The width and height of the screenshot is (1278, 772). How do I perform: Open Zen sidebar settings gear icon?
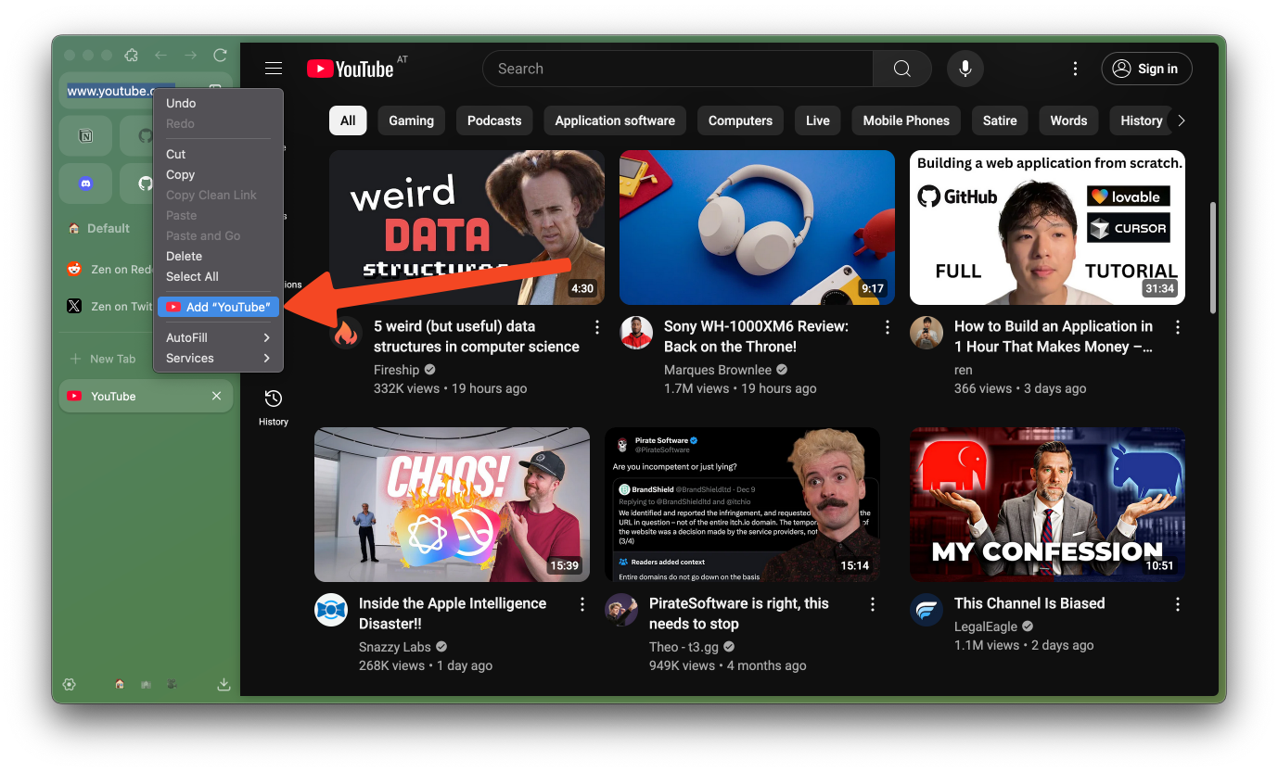69,685
